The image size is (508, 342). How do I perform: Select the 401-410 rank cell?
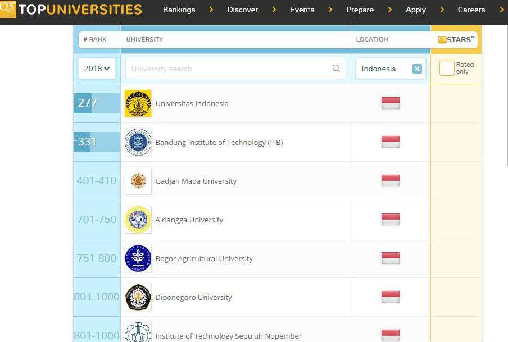click(97, 181)
